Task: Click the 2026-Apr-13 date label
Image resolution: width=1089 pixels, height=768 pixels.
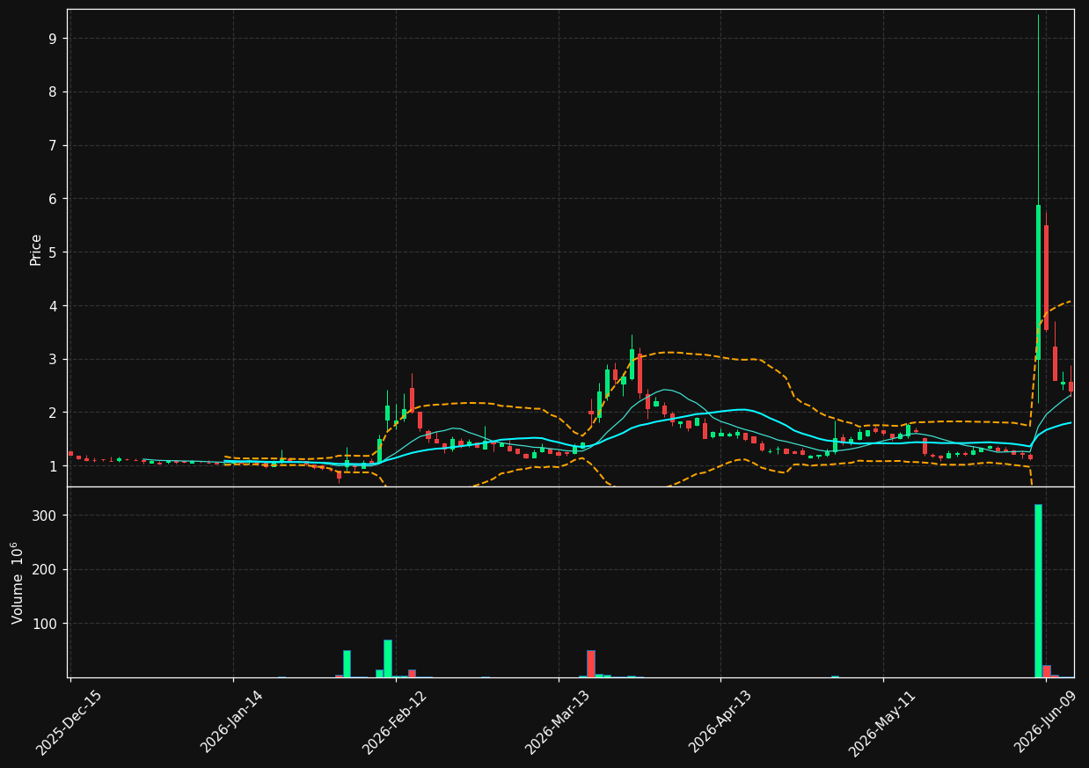Action: 720,722
